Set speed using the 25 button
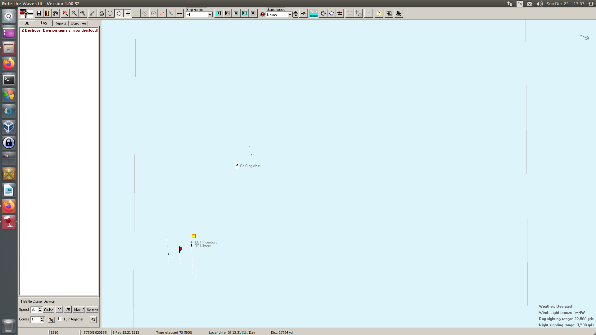596x335 pixels. pyautogui.click(x=68, y=310)
